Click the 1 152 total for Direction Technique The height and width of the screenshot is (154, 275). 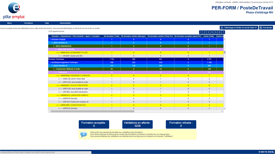tap(112, 59)
